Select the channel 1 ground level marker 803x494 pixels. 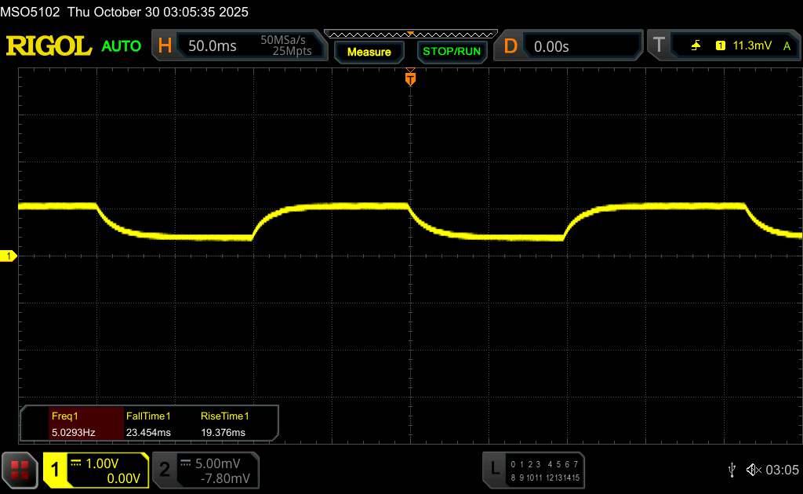click(9, 256)
